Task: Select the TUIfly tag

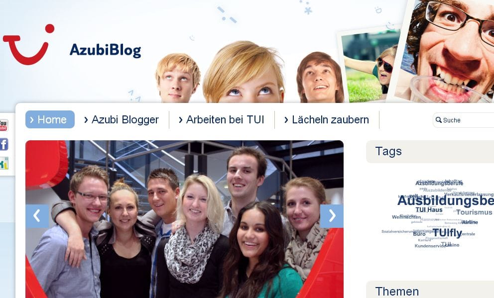Action: pos(447,233)
